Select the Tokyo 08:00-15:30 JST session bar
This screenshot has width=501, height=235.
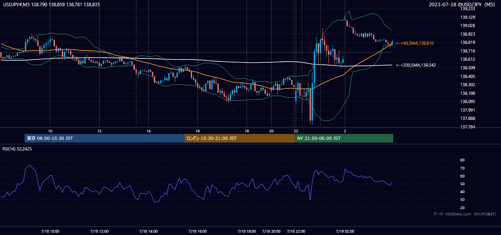click(104, 138)
